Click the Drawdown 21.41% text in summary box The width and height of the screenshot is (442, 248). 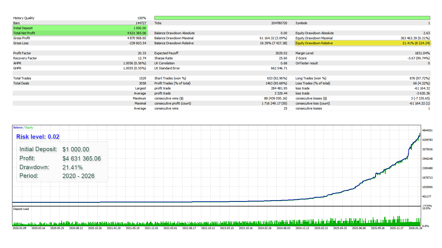tap(72, 167)
